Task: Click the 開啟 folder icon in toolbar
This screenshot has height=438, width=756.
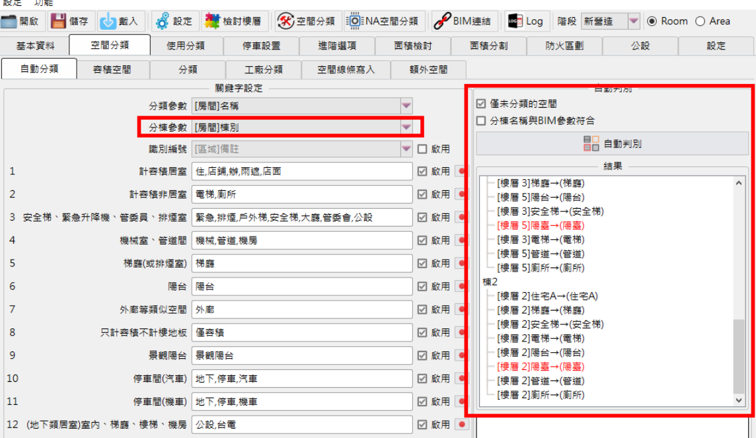Action: click(9, 21)
